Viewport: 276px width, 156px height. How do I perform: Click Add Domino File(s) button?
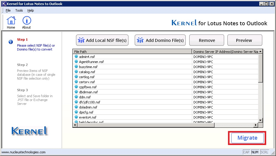pyautogui.click(x=160, y=40)
